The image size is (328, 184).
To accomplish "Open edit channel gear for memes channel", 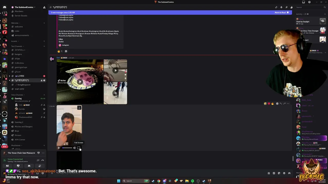I will coord(44,80).
